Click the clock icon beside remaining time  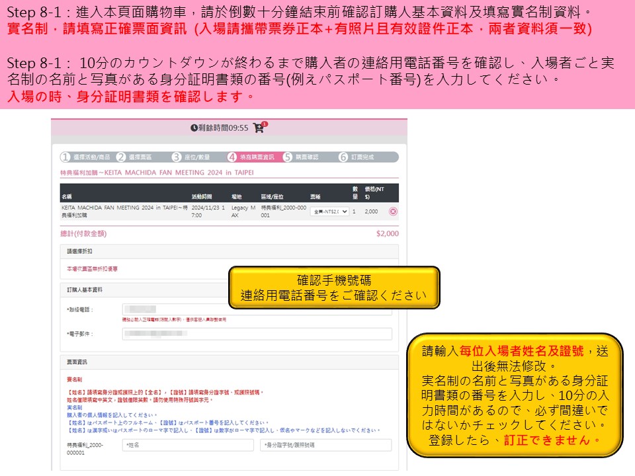click(194, 128)
